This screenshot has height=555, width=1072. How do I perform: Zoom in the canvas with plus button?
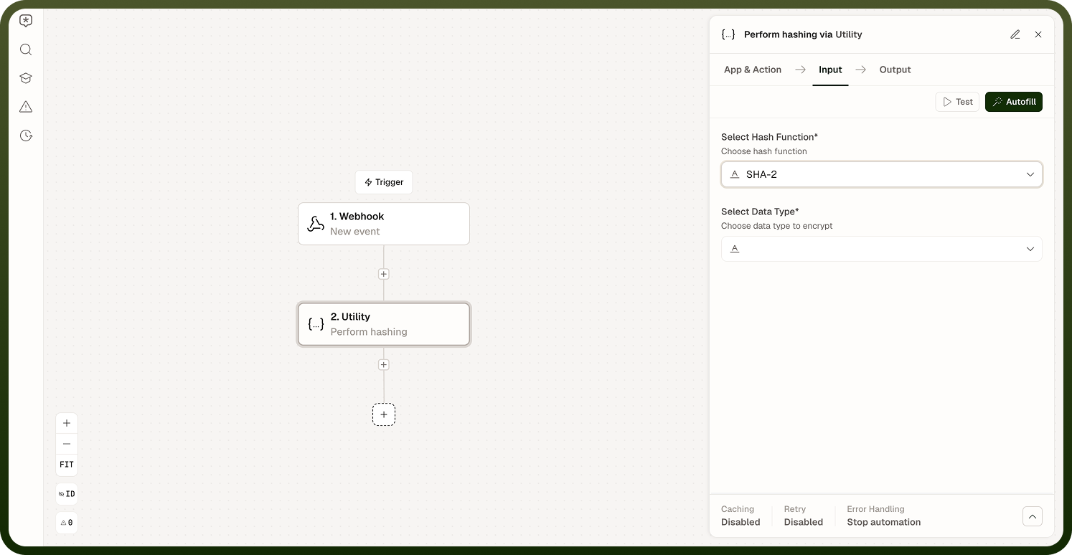pos(67,423)
